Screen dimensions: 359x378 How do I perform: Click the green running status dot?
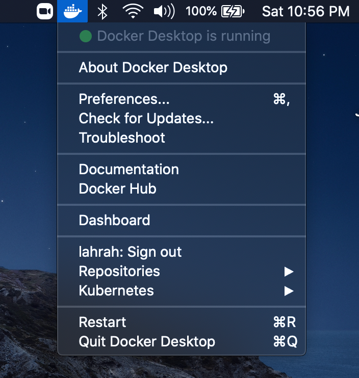point(85,36)
